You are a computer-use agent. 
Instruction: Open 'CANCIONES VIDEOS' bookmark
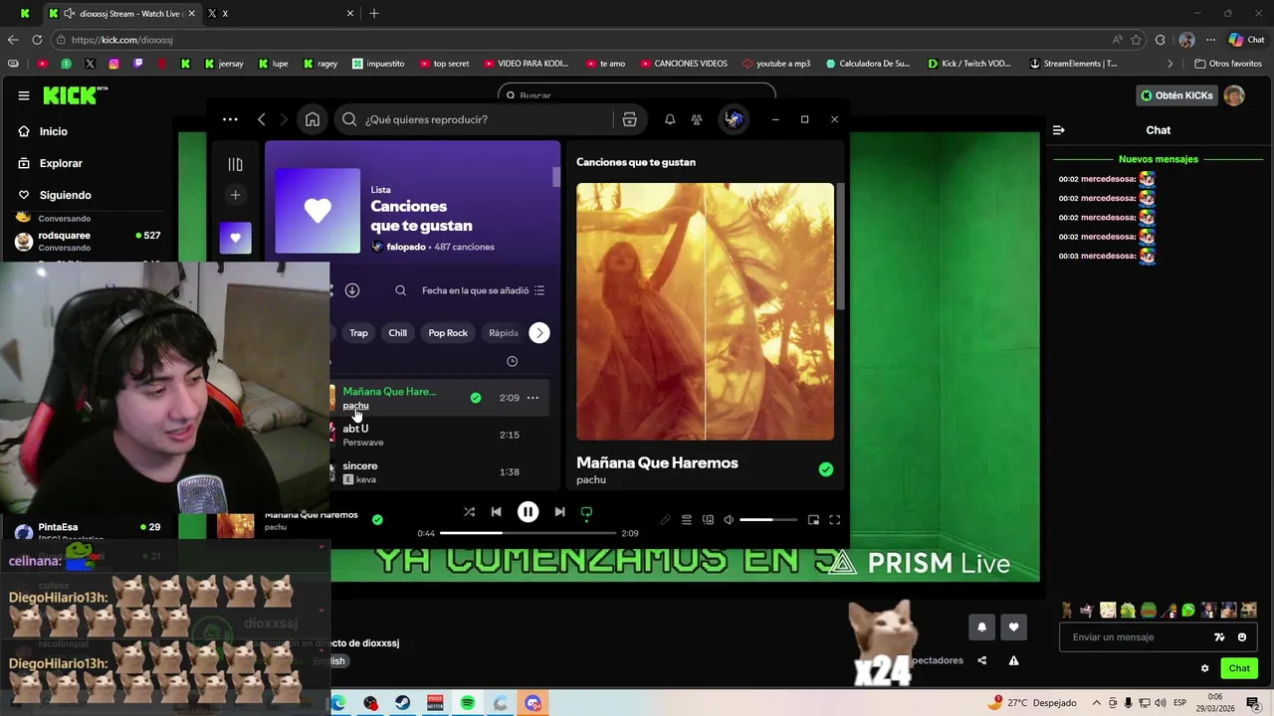(683, 64)
